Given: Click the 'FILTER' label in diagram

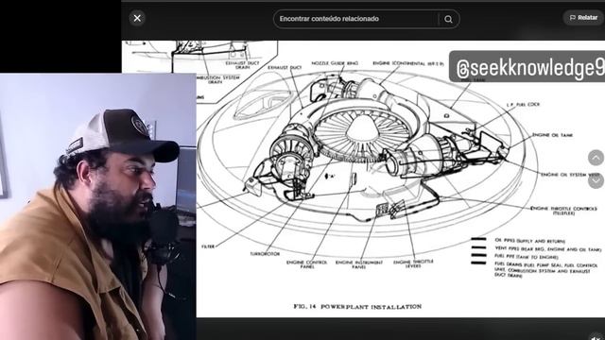Looking at the screenshot, I should 208,246.
